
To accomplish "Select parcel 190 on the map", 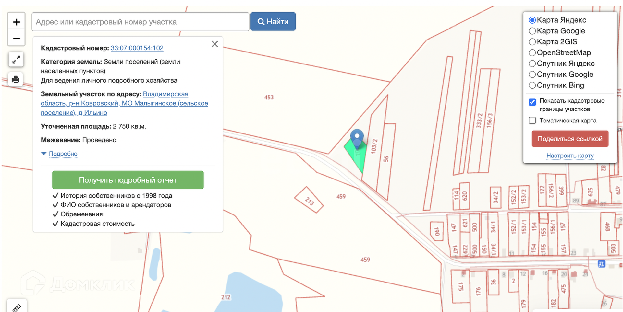I will pos(437,231).
